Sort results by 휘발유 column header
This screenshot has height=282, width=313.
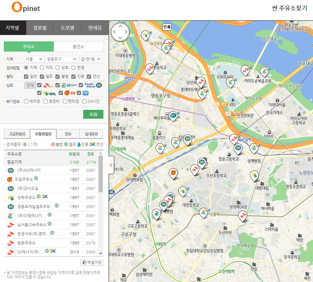tap(74, 154)
